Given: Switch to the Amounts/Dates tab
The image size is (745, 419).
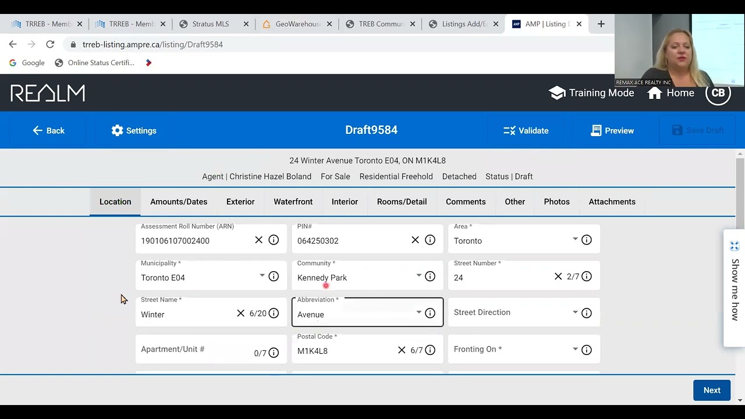Looking at the screenshot, I should click(179, 202).
